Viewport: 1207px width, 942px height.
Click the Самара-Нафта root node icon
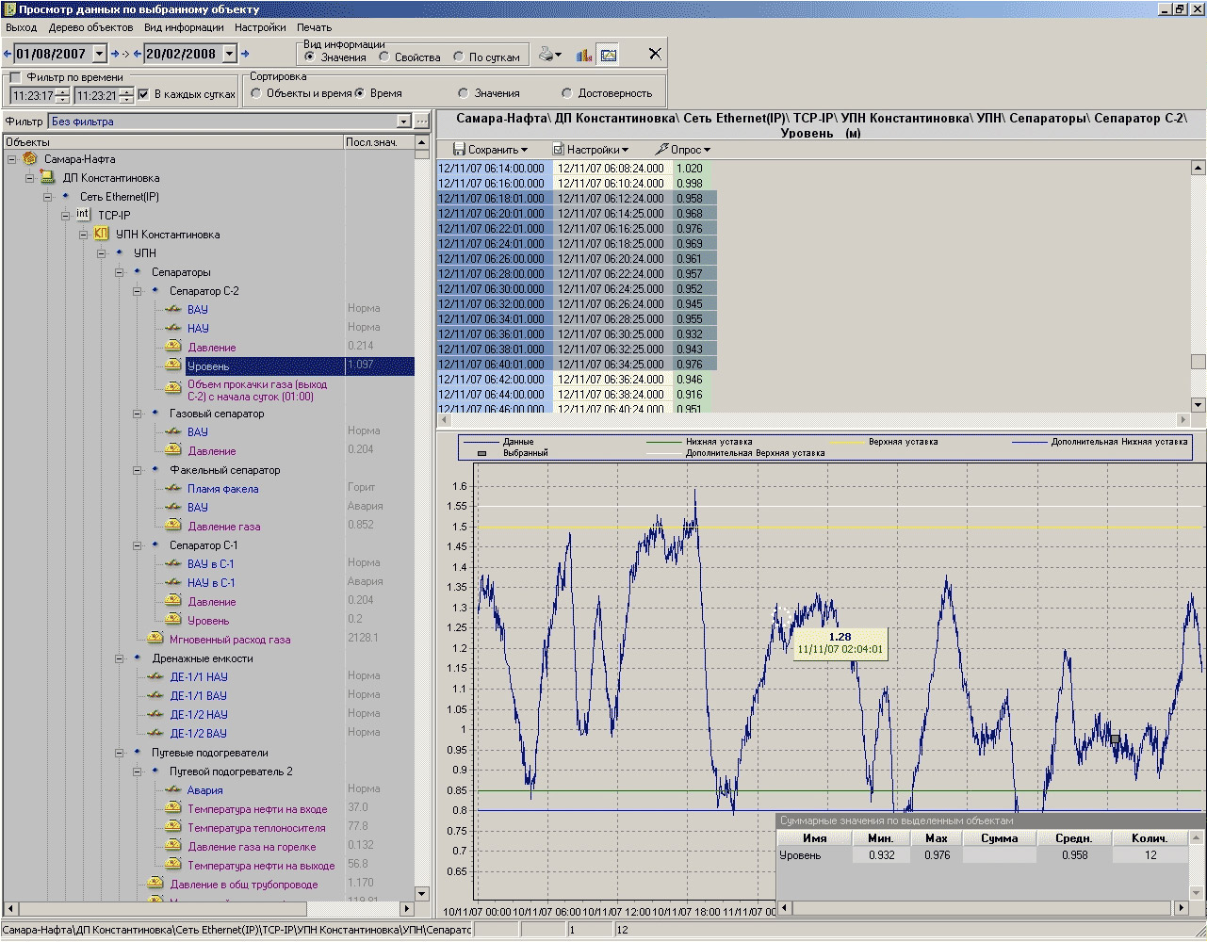[30, 158]
